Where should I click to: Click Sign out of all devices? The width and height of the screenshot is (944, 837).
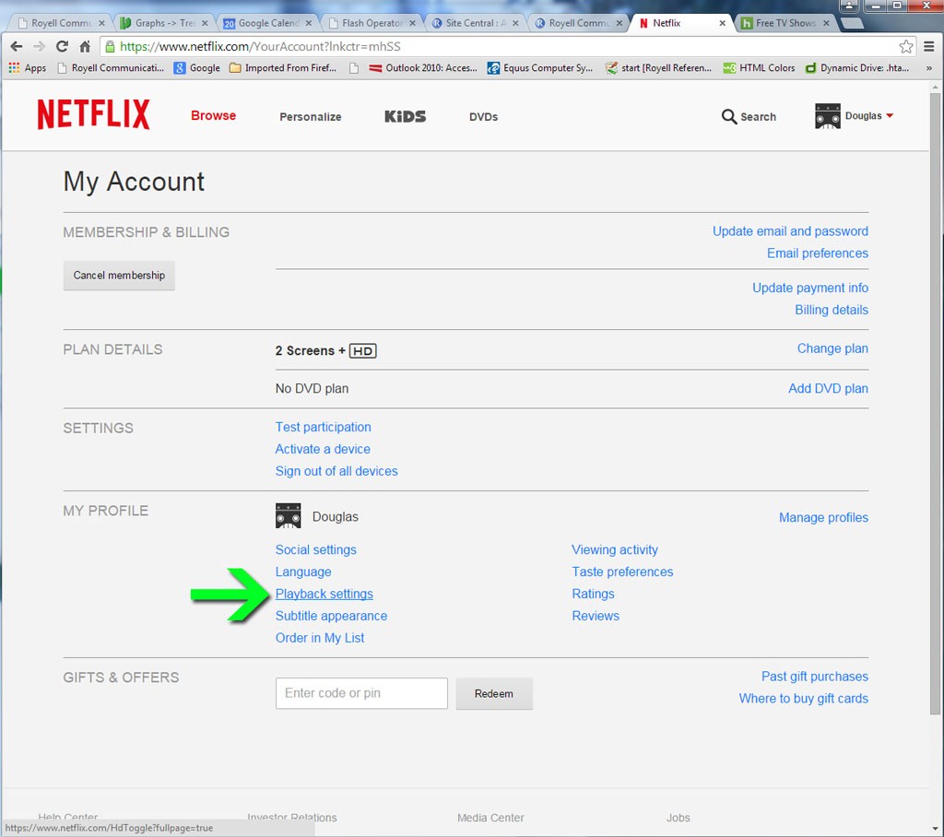coord(336,471)
